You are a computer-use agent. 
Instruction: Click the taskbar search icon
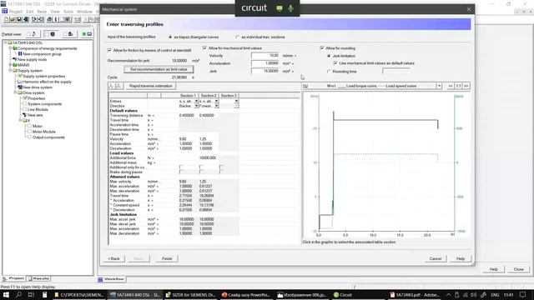click(x=18, y=294)
